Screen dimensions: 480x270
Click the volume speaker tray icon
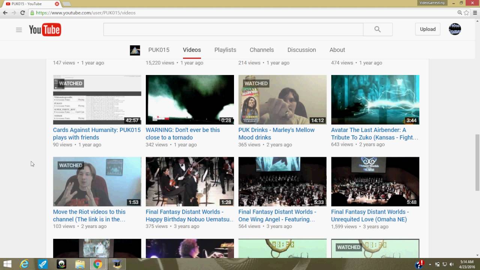coord(451,264)
